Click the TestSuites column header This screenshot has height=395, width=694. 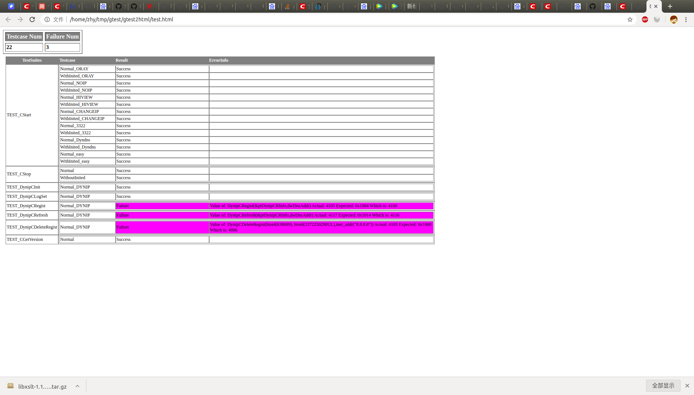[32, 60]
